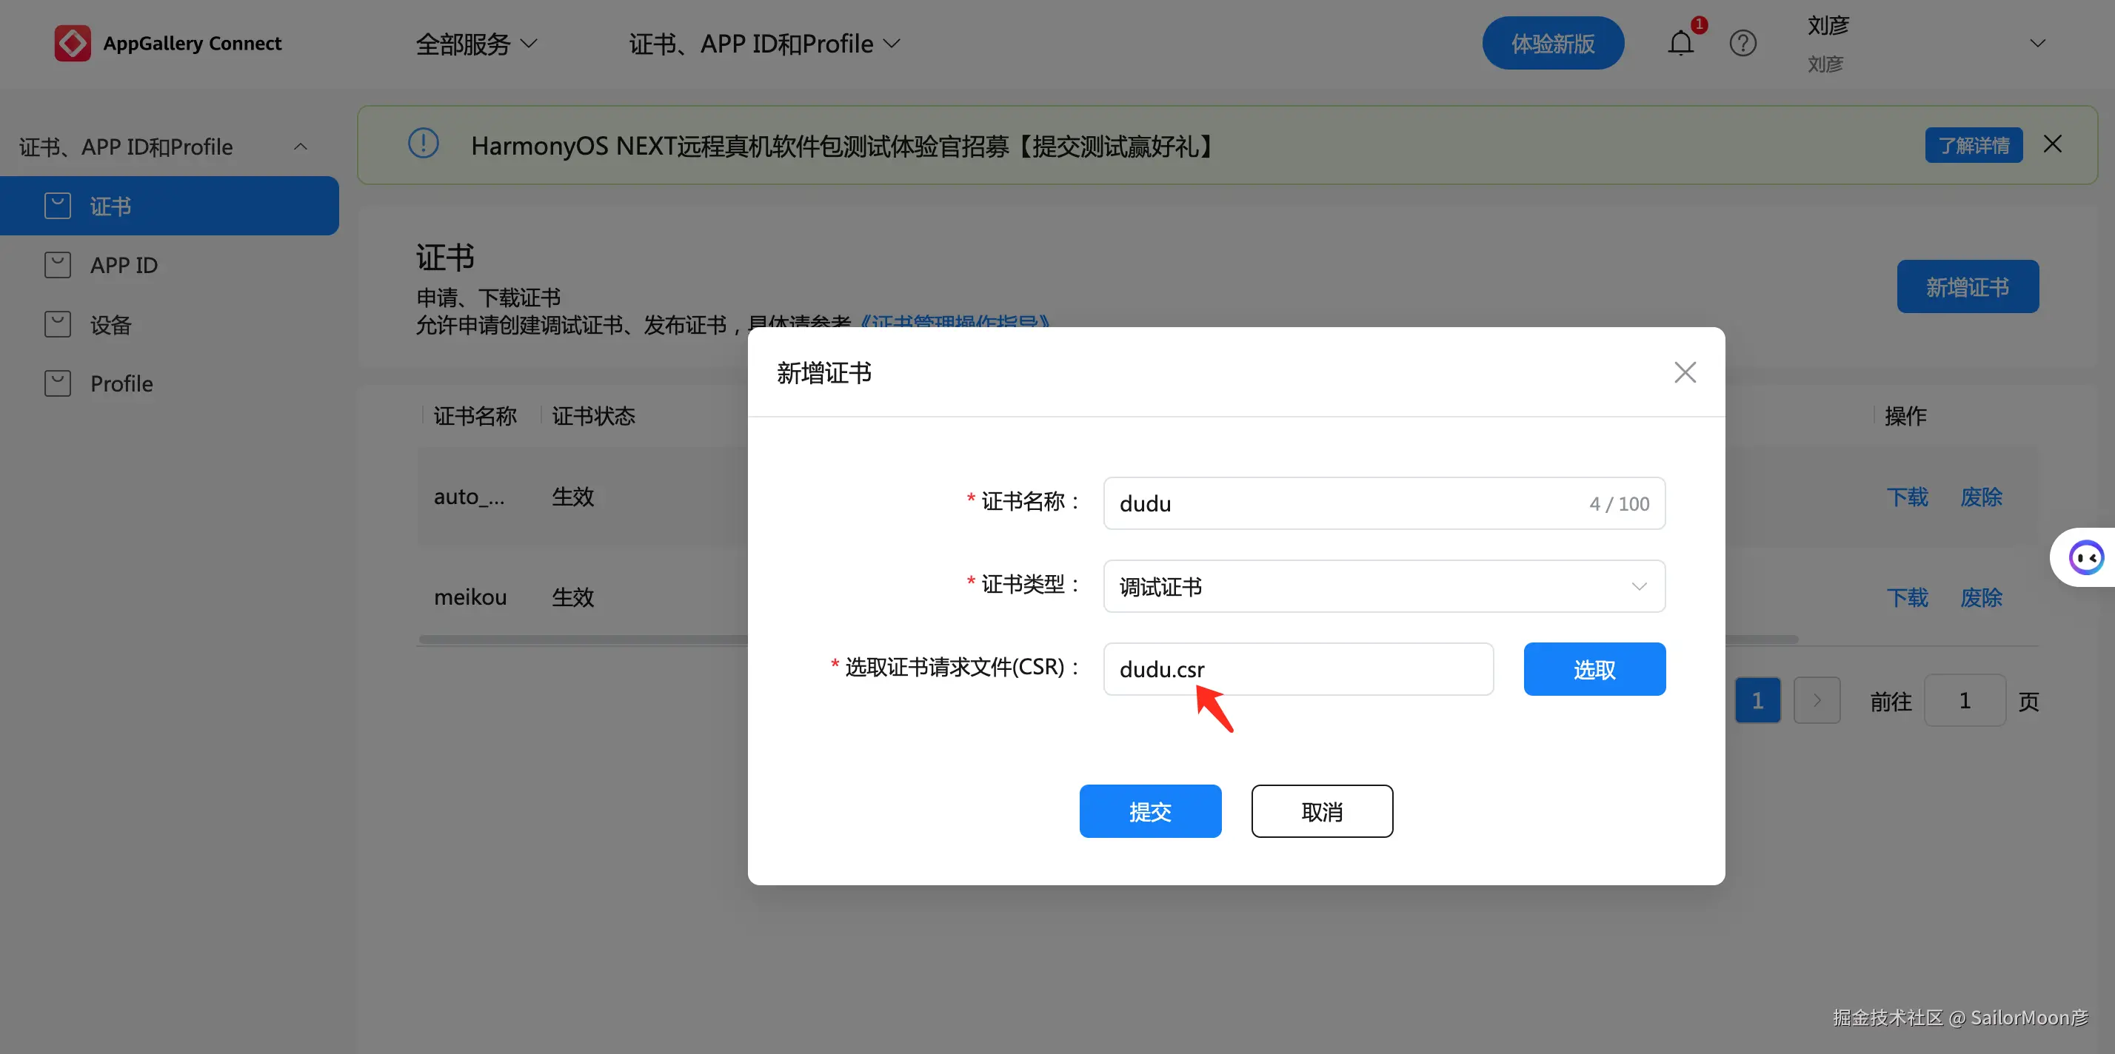Open the 全部服务 dropdown
Screen dimensions: 2115x1054
click(x=476, y=43)
